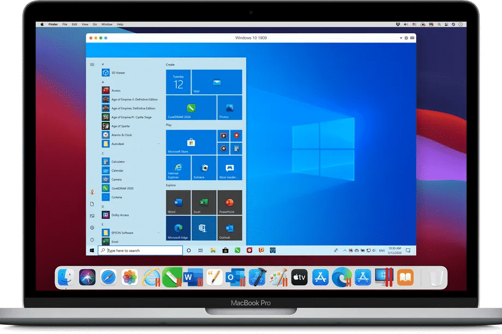
Task: Open Safari from the macOS Dock
Action: coord(109,277)
